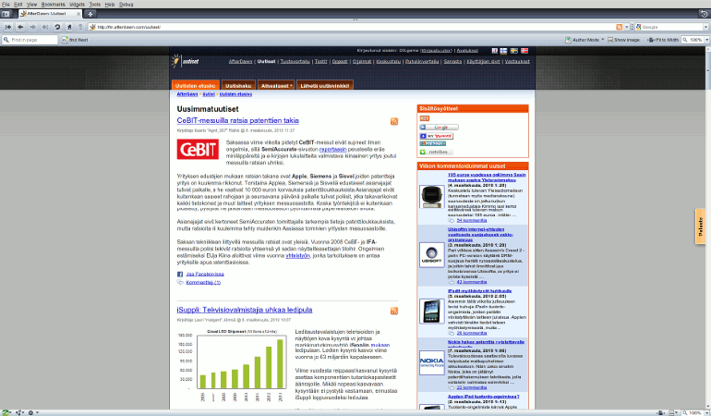Open the View menu
The image size is (711, 416).
tap(31, 4)
